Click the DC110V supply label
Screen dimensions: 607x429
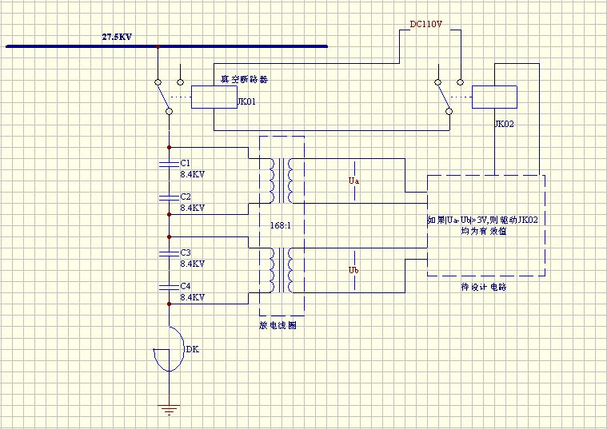(425, 24)
